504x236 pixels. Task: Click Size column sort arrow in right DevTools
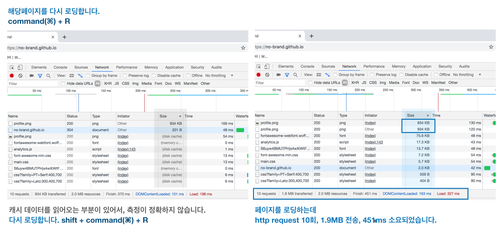coord(428,115)
